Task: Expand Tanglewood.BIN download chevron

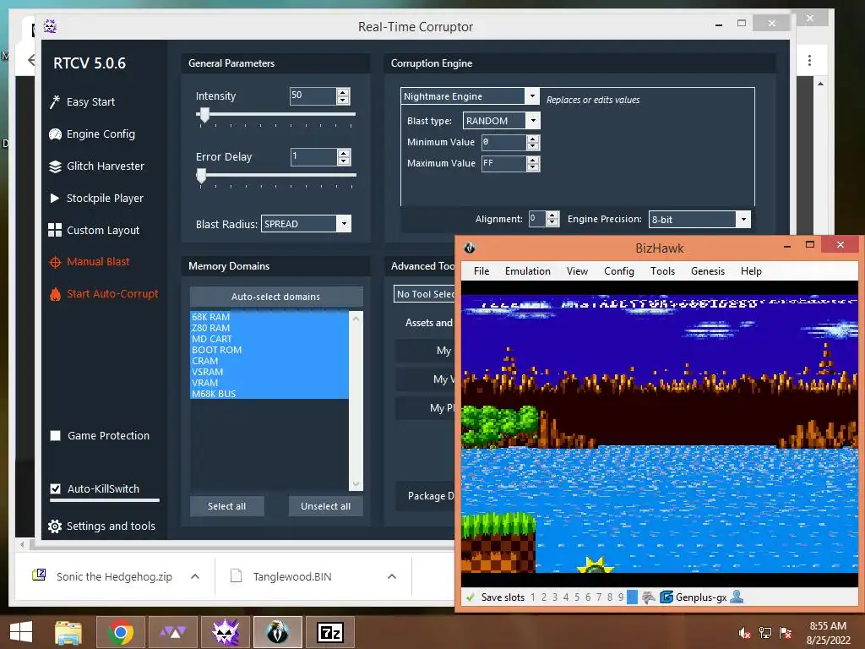Action: (392, 576)
